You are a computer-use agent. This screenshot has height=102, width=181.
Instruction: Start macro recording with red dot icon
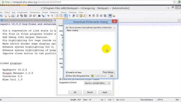coord(90,16)
